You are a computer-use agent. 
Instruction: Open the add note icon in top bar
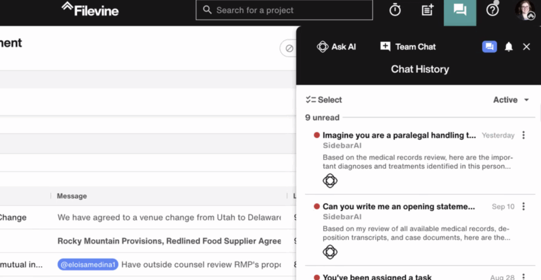coord(427,10)
